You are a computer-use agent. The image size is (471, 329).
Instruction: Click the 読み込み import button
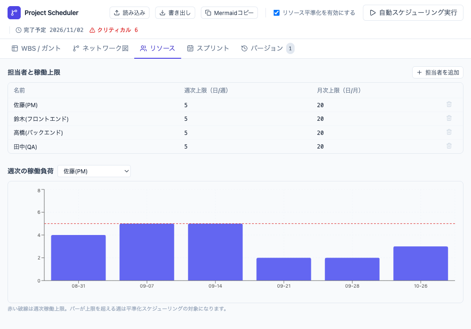tap(130, 13)
